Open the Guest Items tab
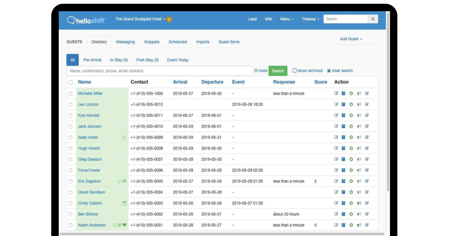 tap(229, 42)
